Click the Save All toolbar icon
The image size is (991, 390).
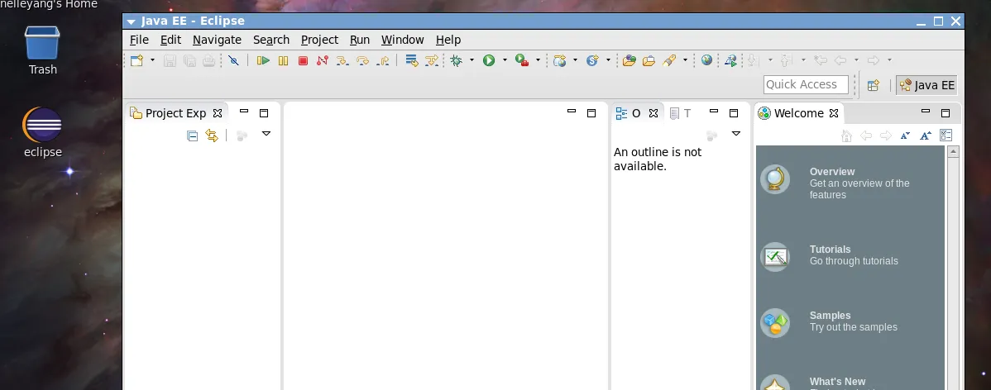189,60
